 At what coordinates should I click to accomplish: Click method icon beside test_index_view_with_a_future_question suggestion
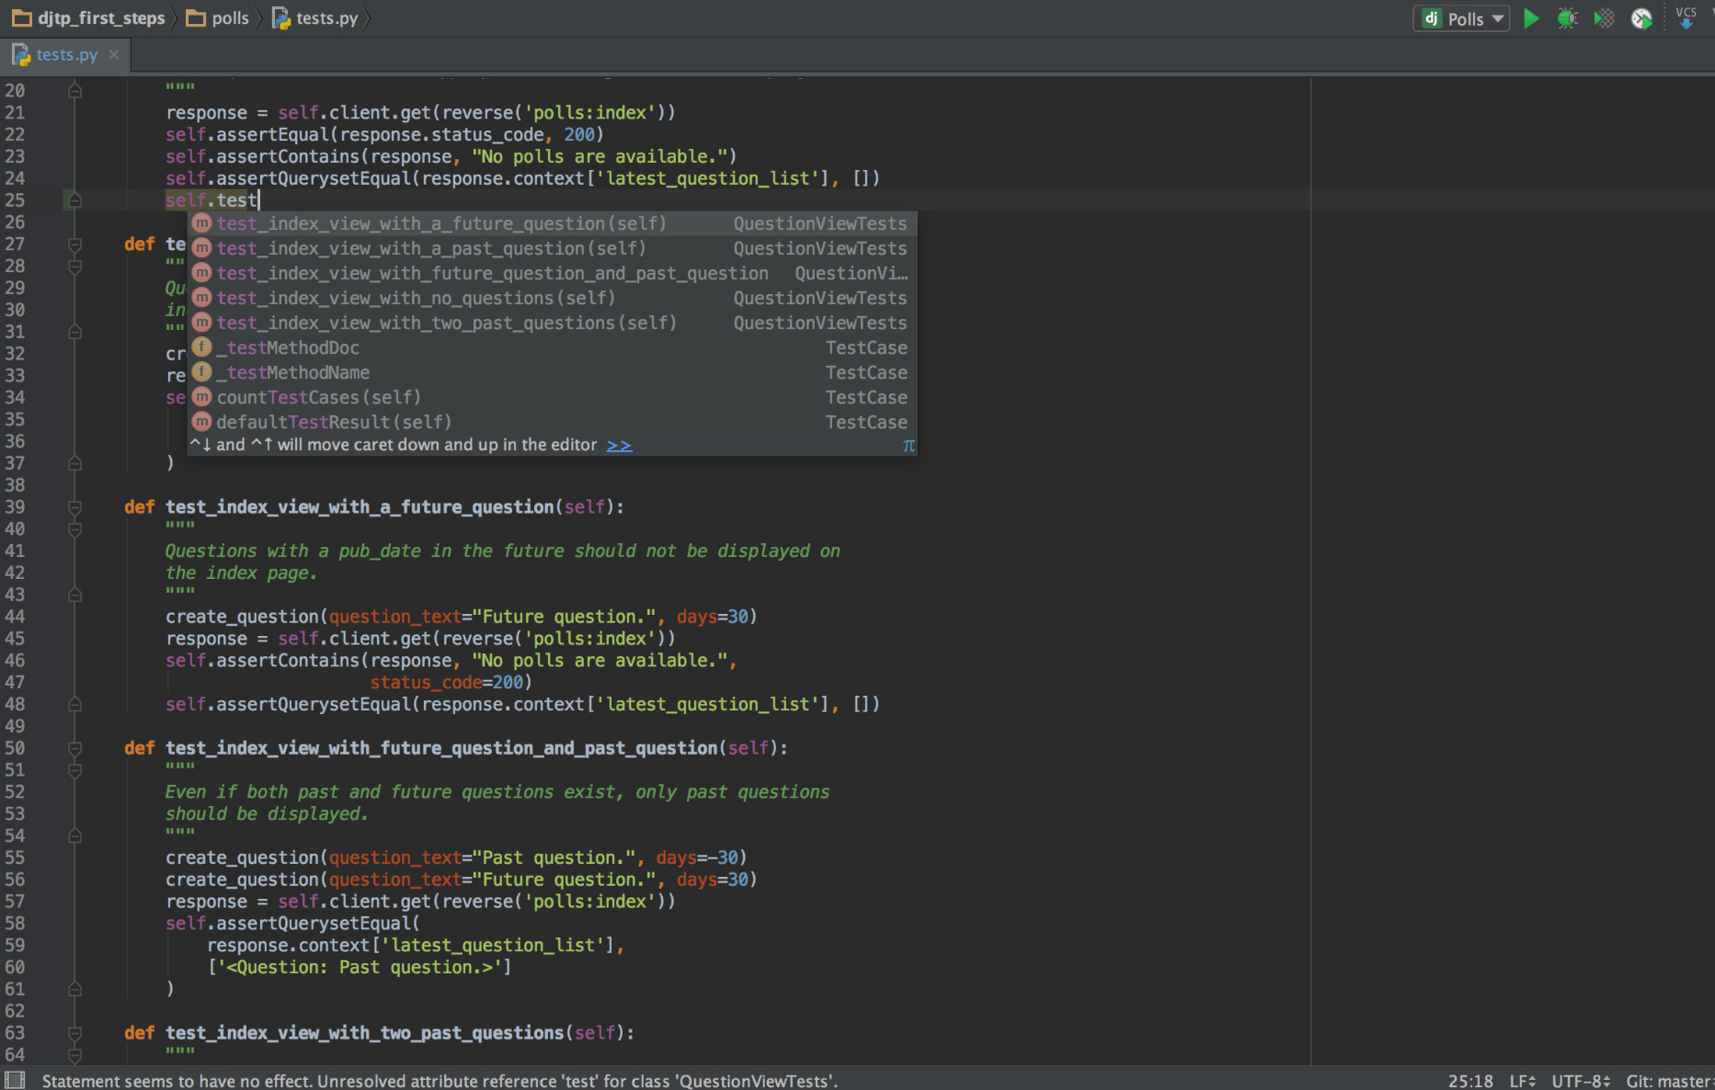(x=202, y=223)
